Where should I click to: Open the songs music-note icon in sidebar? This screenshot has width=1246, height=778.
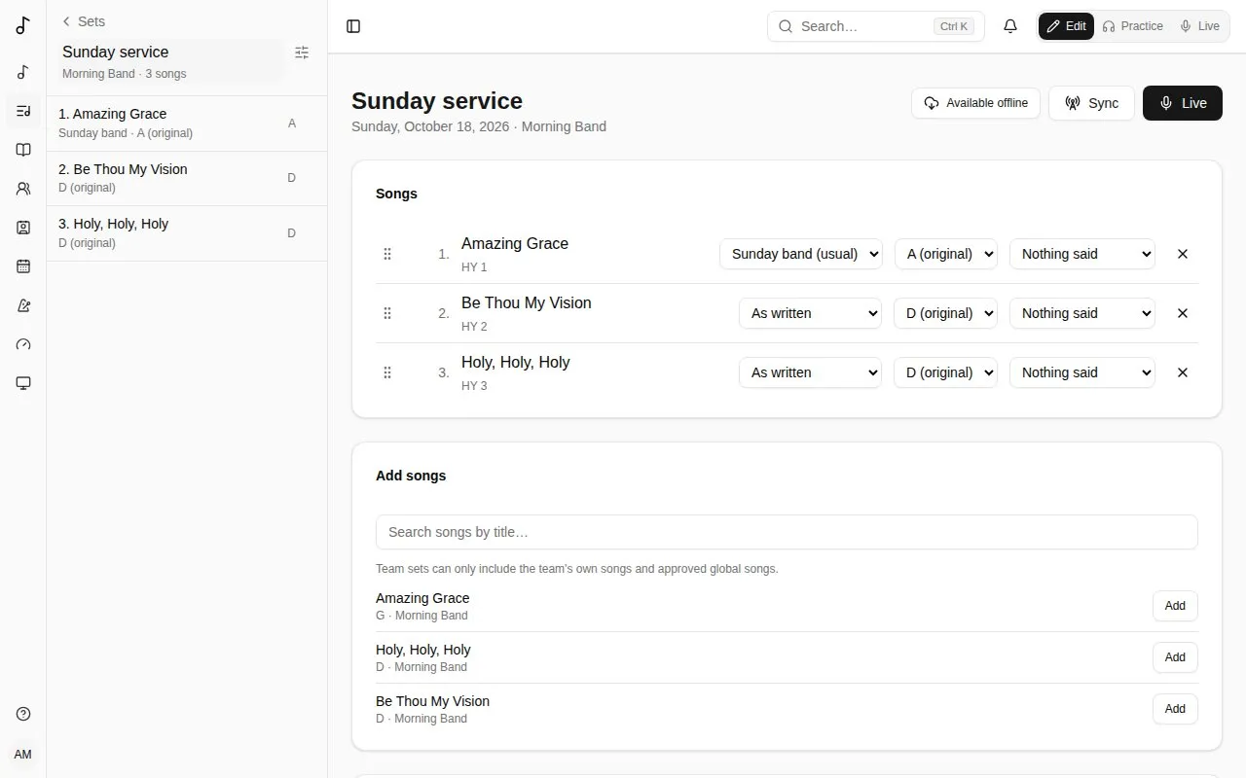tap(23, 72)
